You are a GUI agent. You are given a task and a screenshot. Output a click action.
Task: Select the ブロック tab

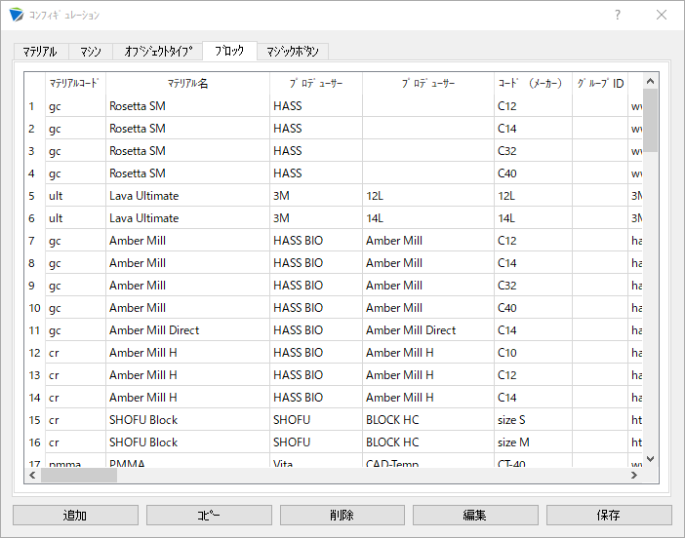[x=229, y=51]
